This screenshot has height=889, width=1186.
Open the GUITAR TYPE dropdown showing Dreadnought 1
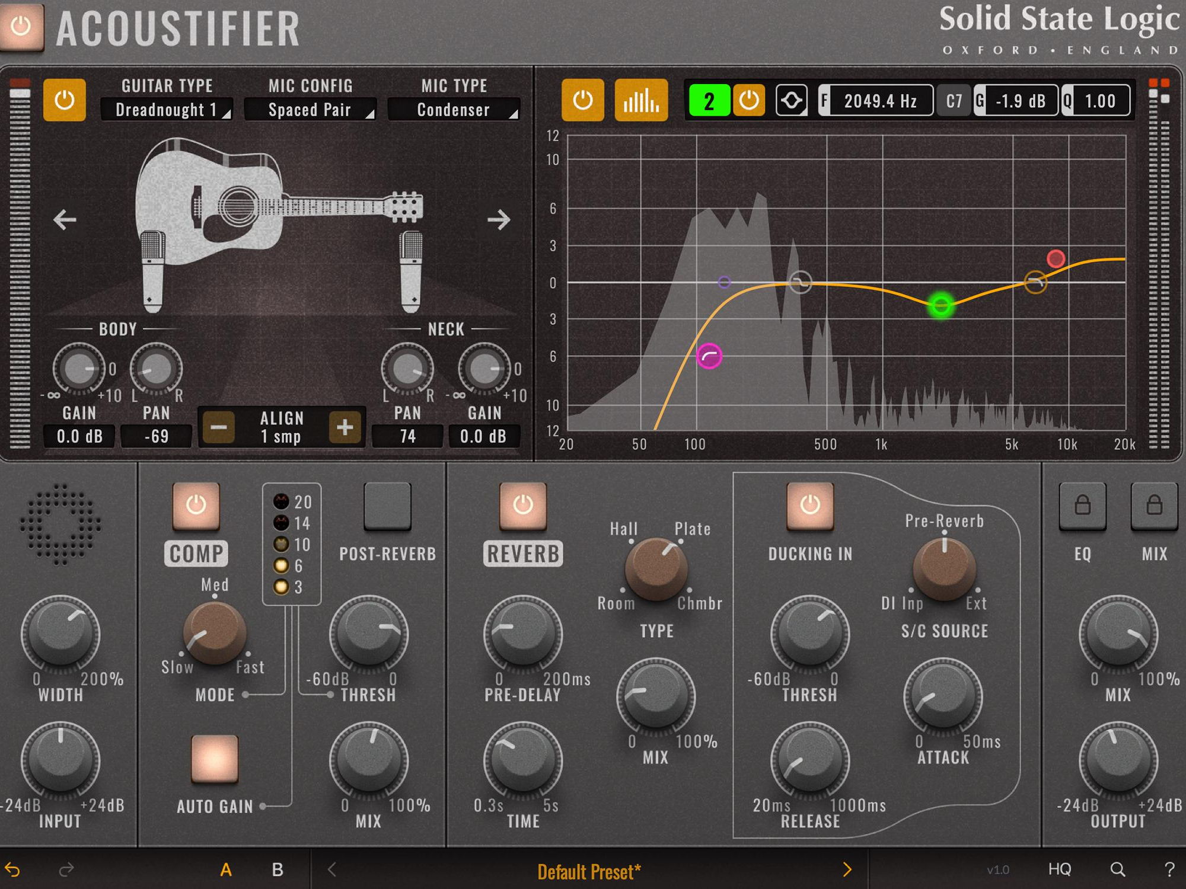pos(167,109)
